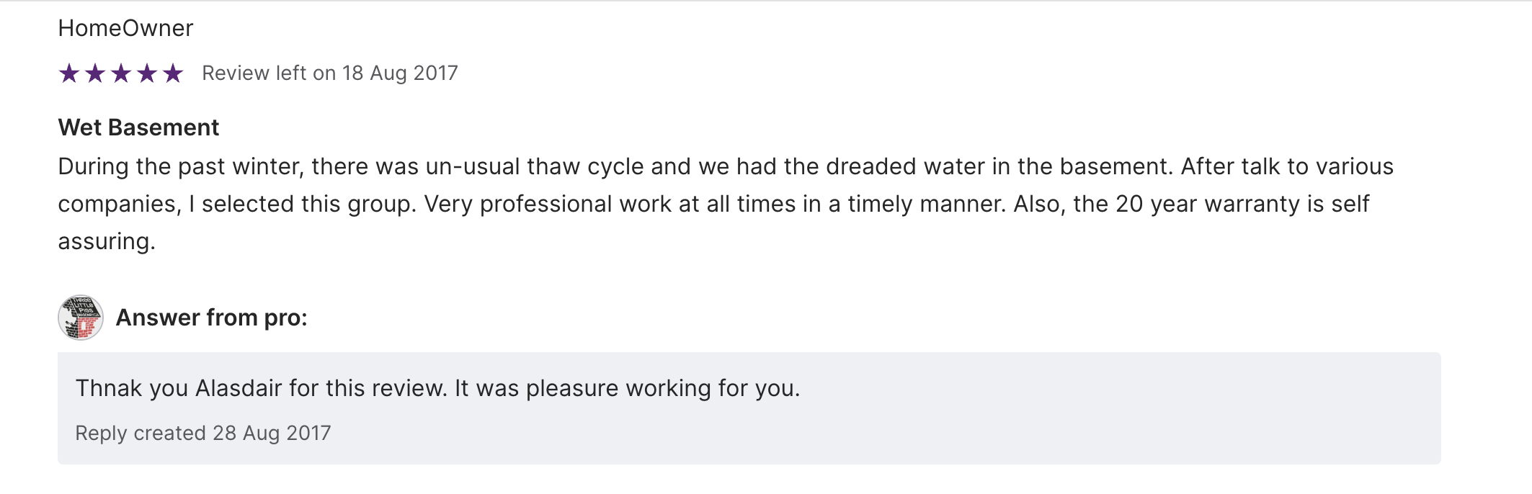Click the name 'Alasdair' in the reply
This screenshot has width=1532, height=494.
(x=239, y=388)
